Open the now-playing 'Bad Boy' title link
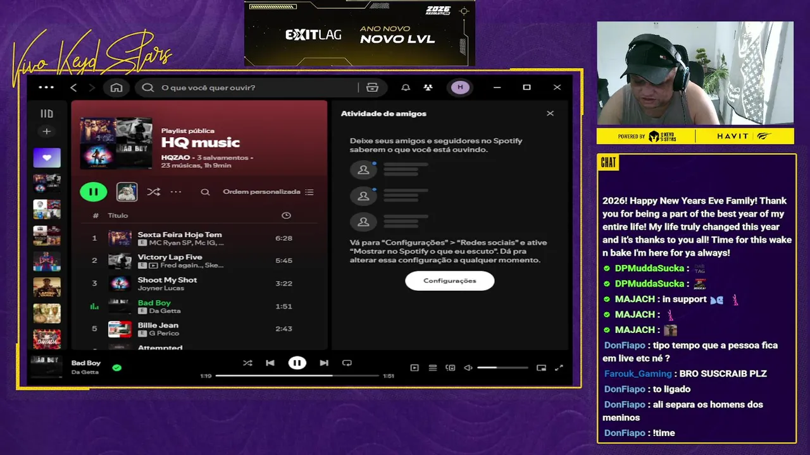The width and height of the screenshot is (810, 455). click(85, 363)
